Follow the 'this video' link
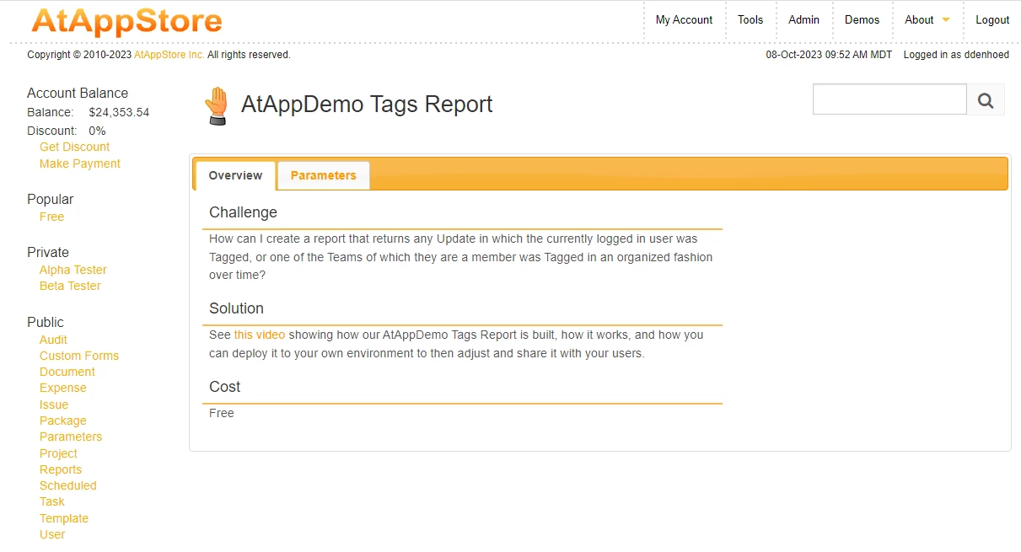The height and width of the screenshot is (552, 1021). (260, 335)
